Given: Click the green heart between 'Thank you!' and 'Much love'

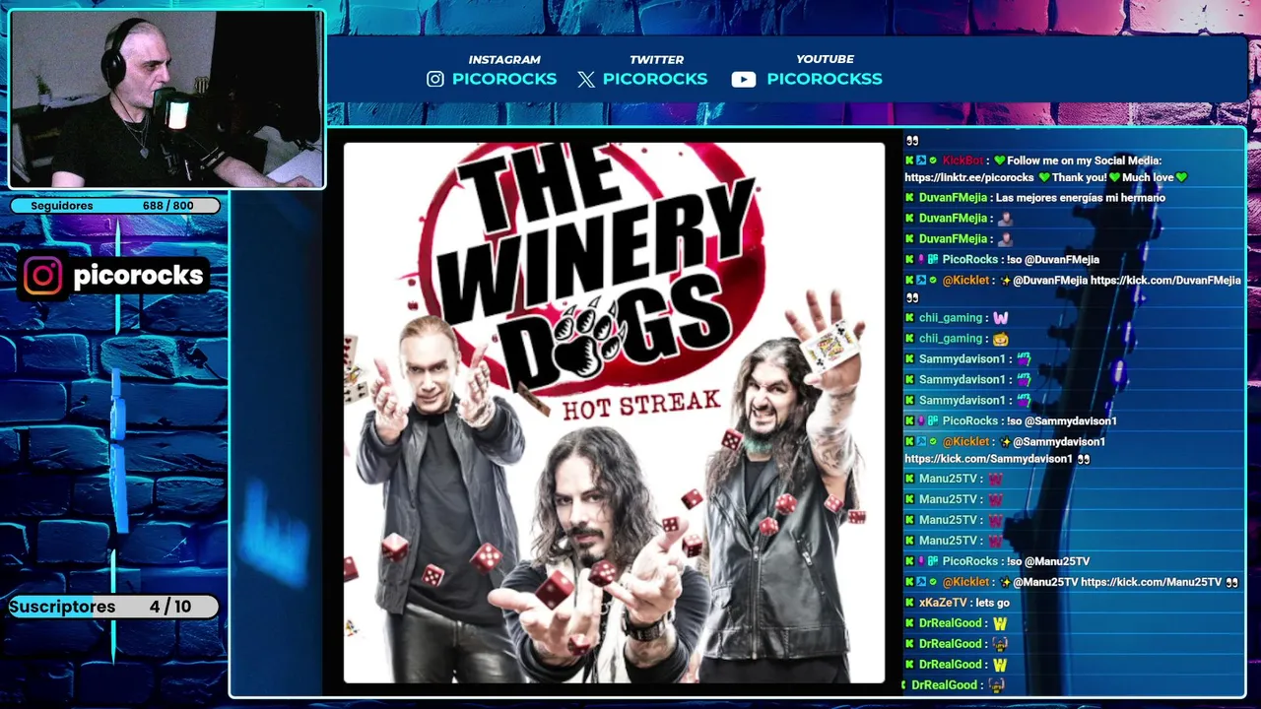Looking at the screenshot, I should click(x=1115, y=177).
